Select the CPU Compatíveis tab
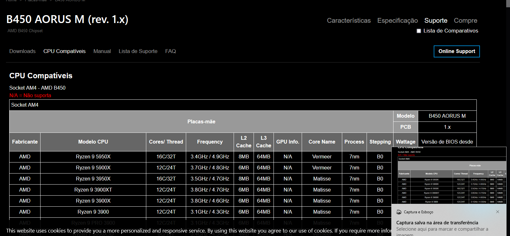 click(x=65, y=51)
